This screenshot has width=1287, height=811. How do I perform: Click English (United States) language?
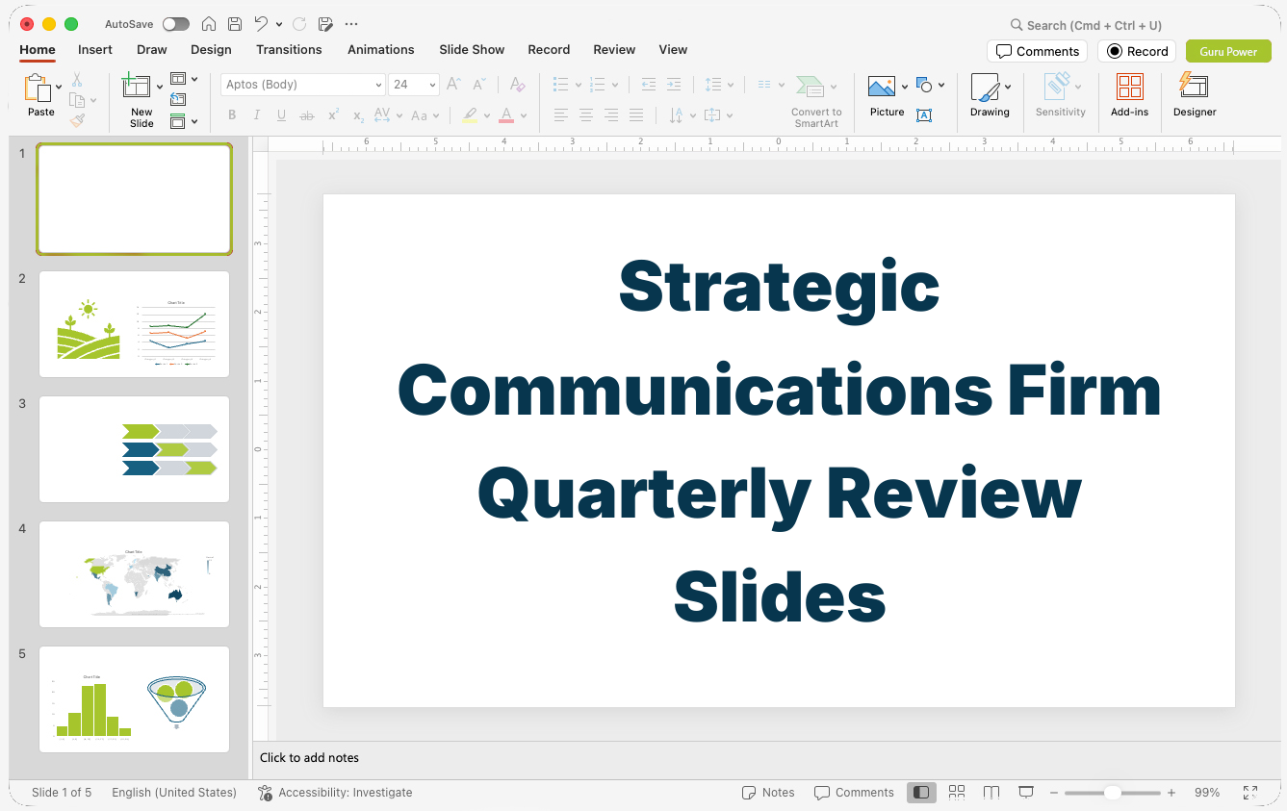tap(174, 793)
